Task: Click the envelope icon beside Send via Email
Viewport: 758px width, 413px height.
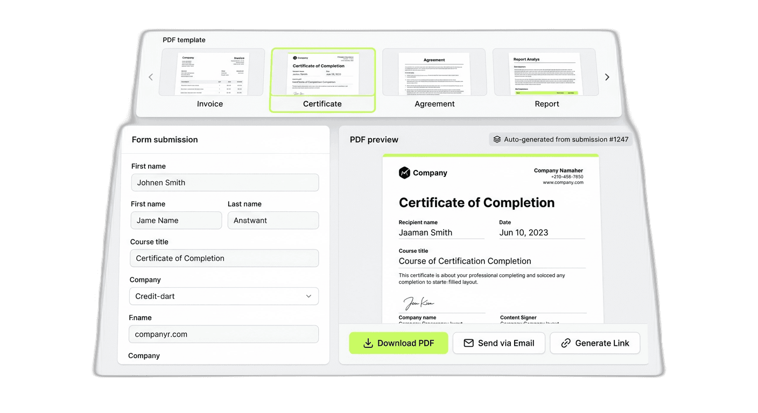Action: point(469,343)
